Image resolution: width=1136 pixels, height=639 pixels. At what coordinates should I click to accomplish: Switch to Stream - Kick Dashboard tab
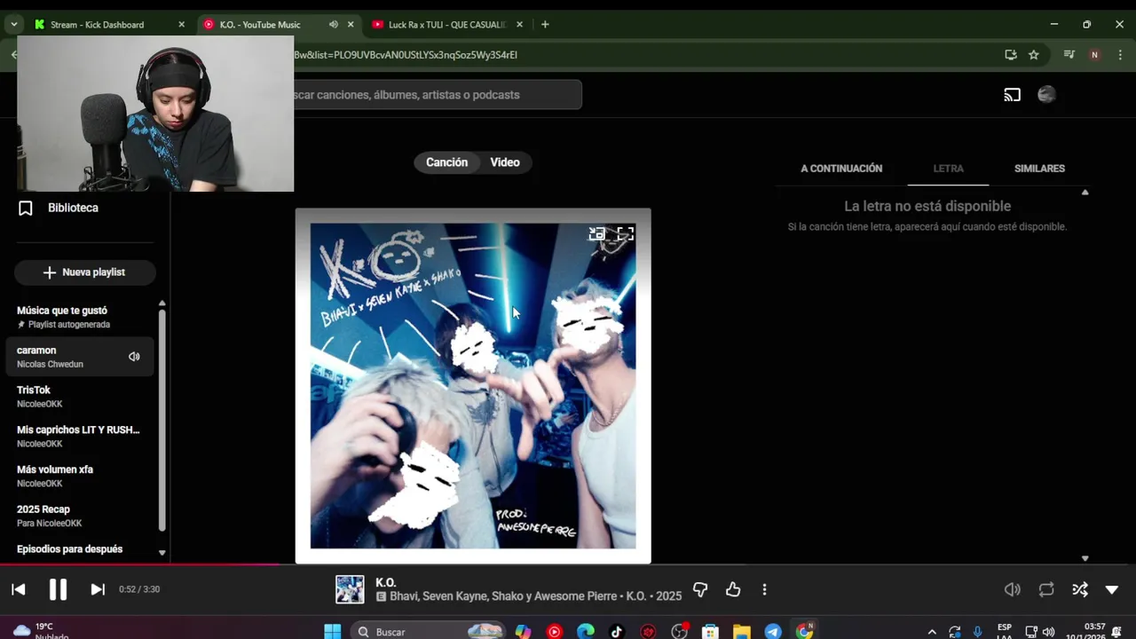click(x=98, y=25)
